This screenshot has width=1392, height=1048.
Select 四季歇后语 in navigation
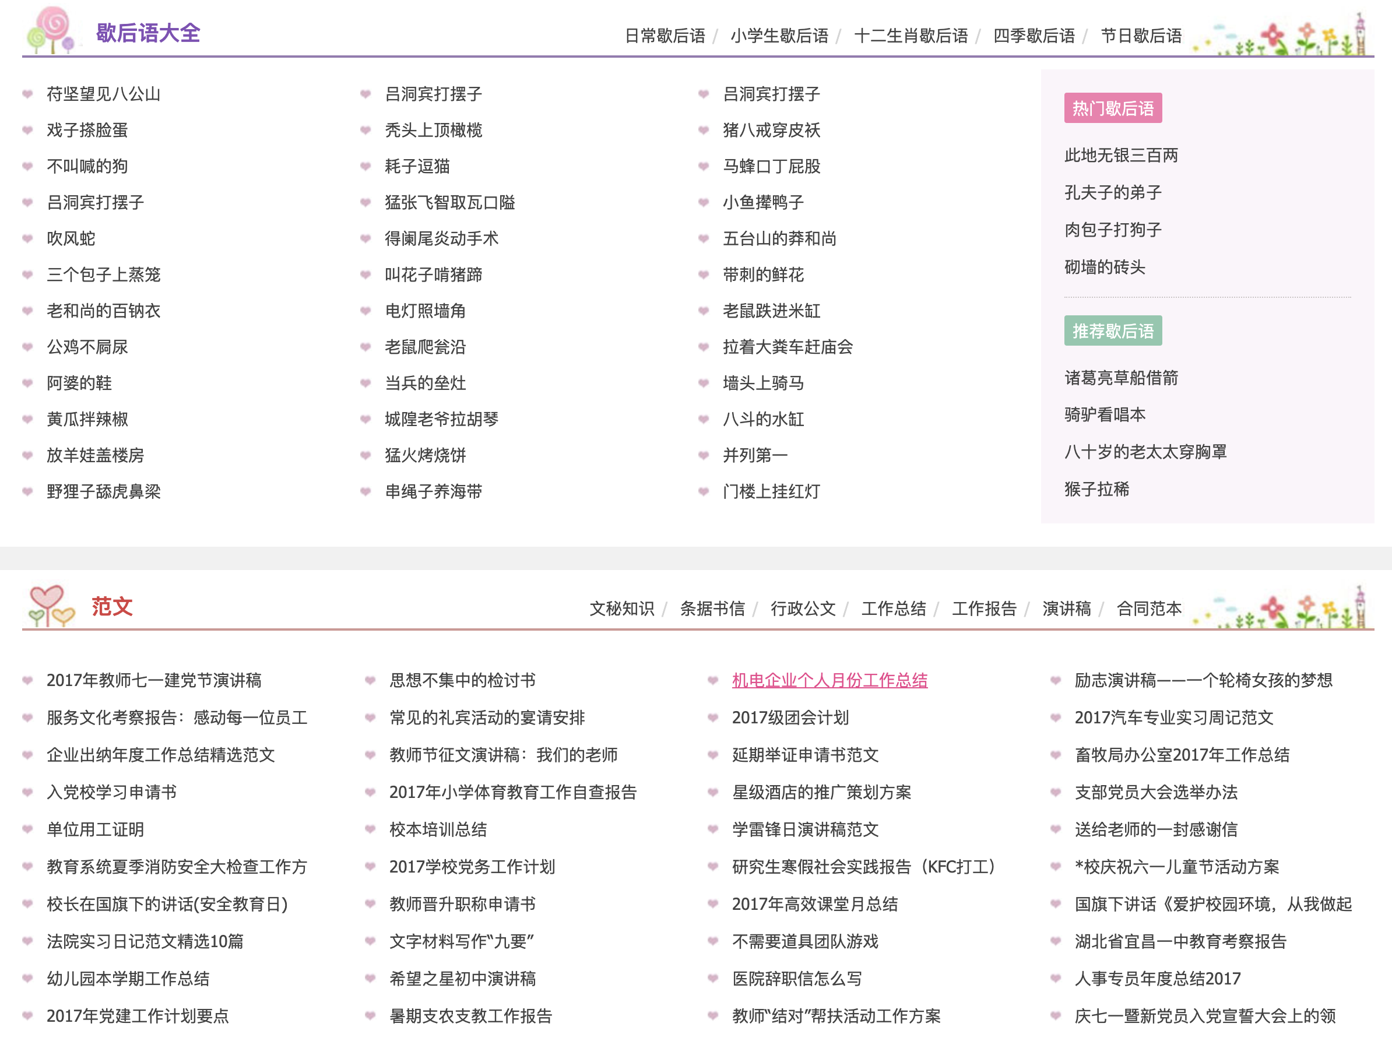tap(1034, 36)
